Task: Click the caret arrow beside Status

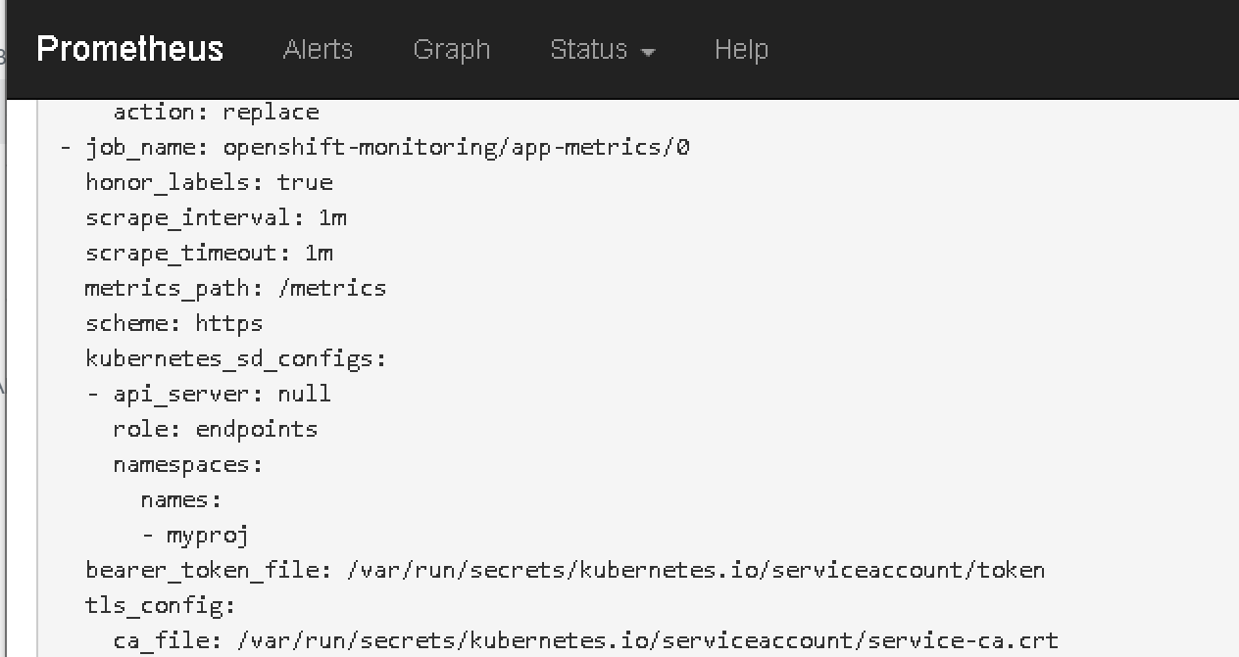Action: tap(648, 52)
